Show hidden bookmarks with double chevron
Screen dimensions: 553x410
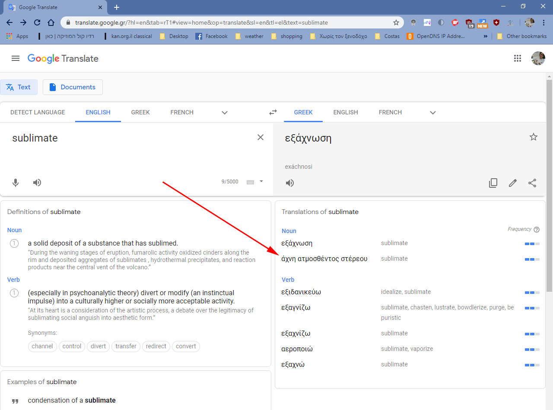coord(485,36)
